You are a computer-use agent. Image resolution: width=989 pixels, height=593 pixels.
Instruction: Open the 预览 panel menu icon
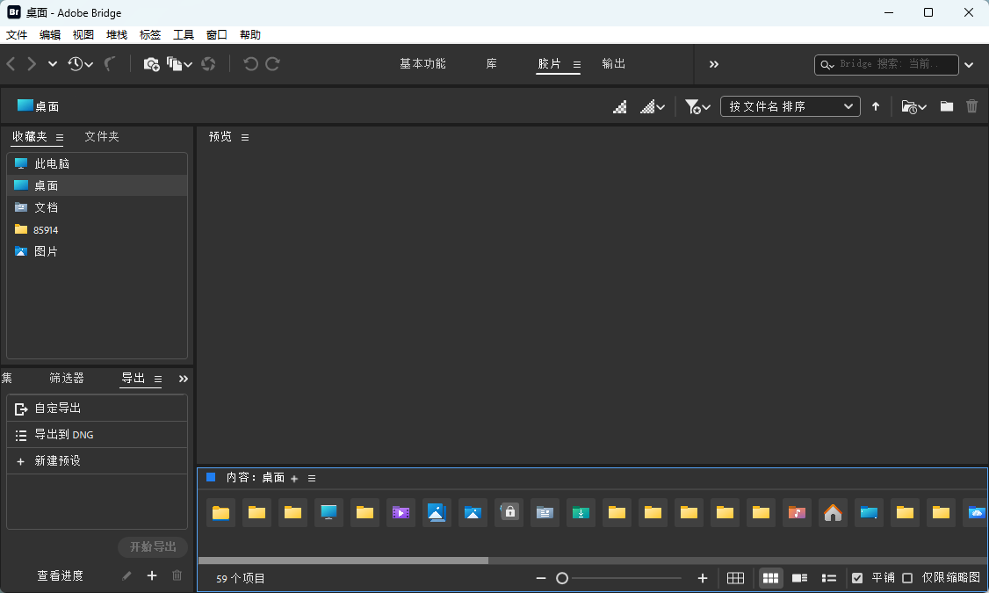point(245,138)
